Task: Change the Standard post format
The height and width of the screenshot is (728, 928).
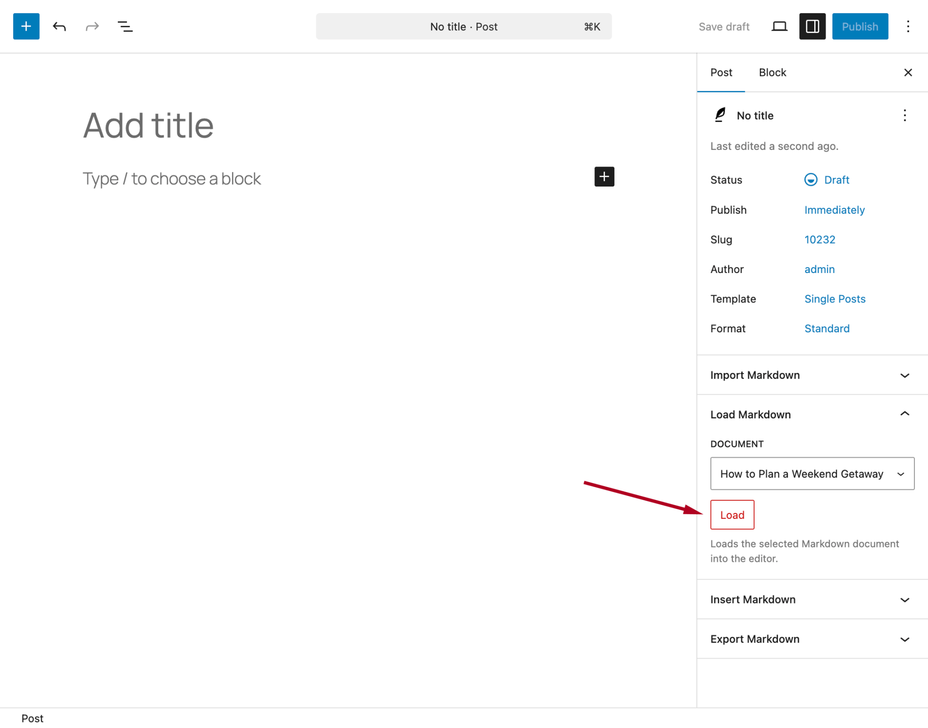Action: 826,329
